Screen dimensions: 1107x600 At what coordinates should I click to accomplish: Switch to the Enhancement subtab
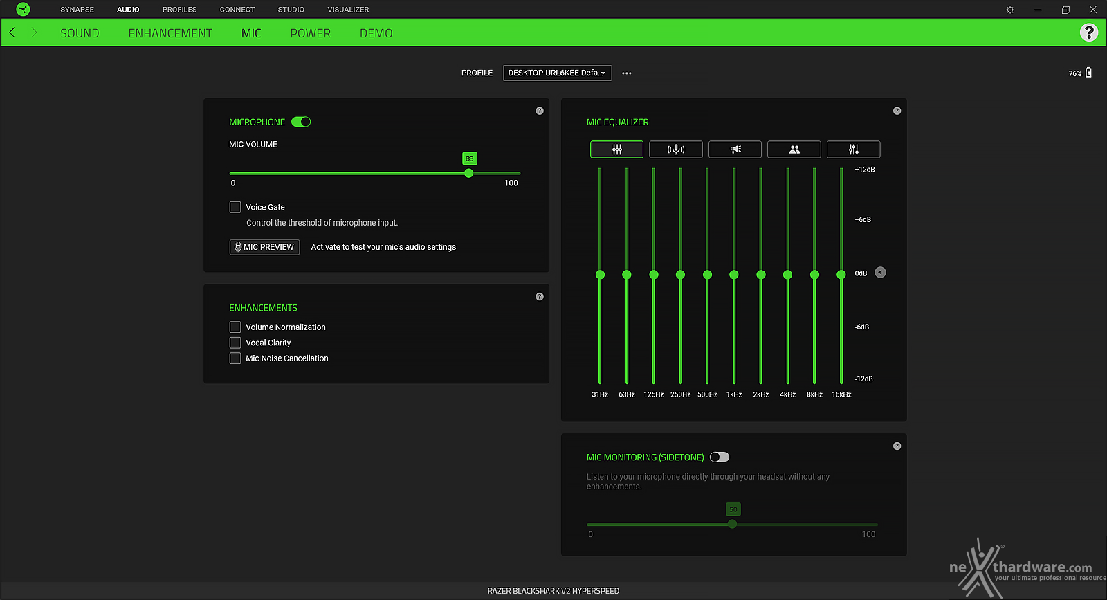pyautogui.click(x=170, y=33)
